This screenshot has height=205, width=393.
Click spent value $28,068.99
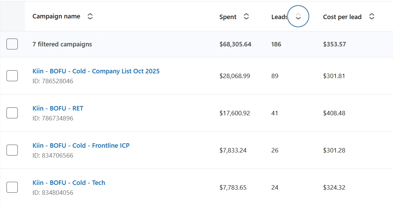pyautogui.click(x=234, y=76)
